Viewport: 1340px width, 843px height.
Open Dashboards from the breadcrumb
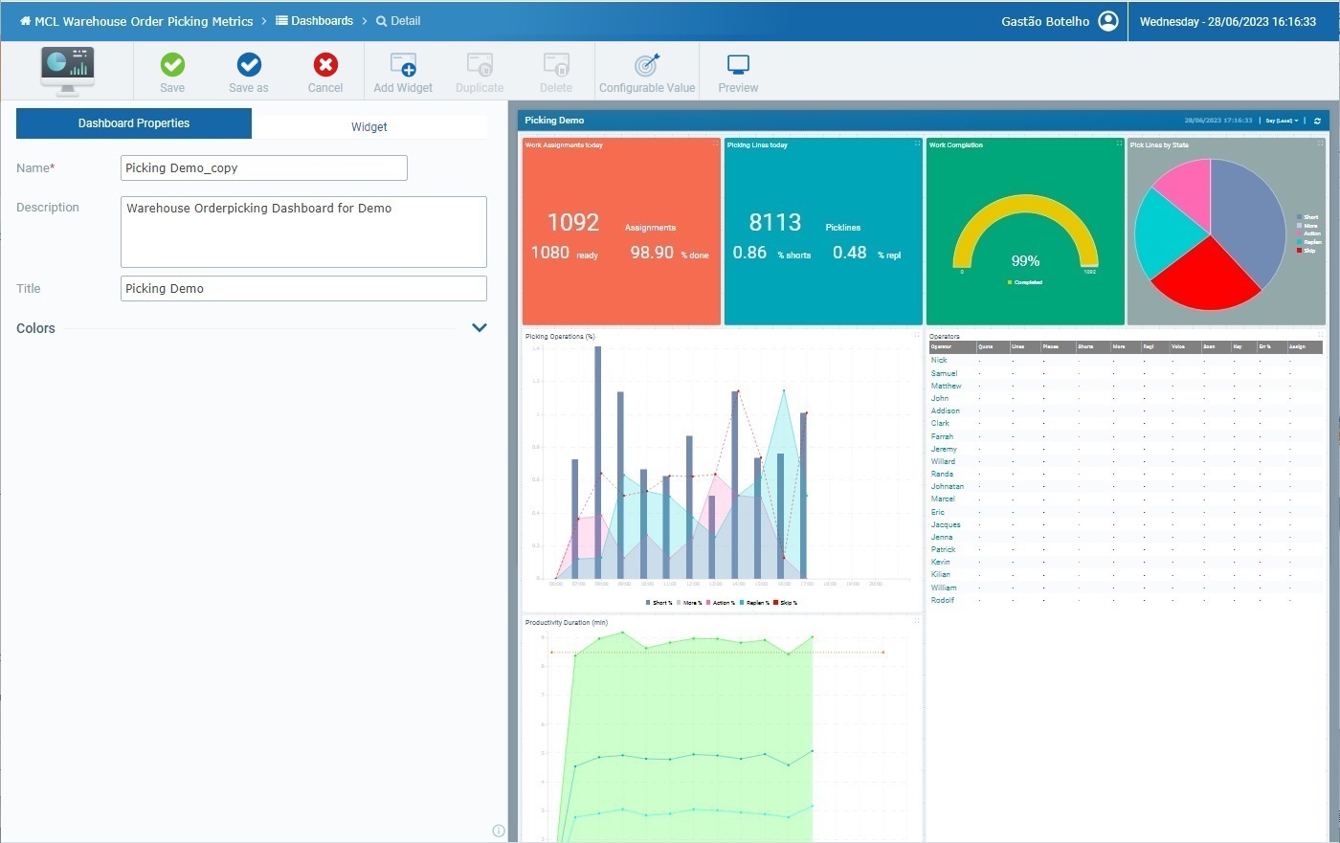click(314, 20)
